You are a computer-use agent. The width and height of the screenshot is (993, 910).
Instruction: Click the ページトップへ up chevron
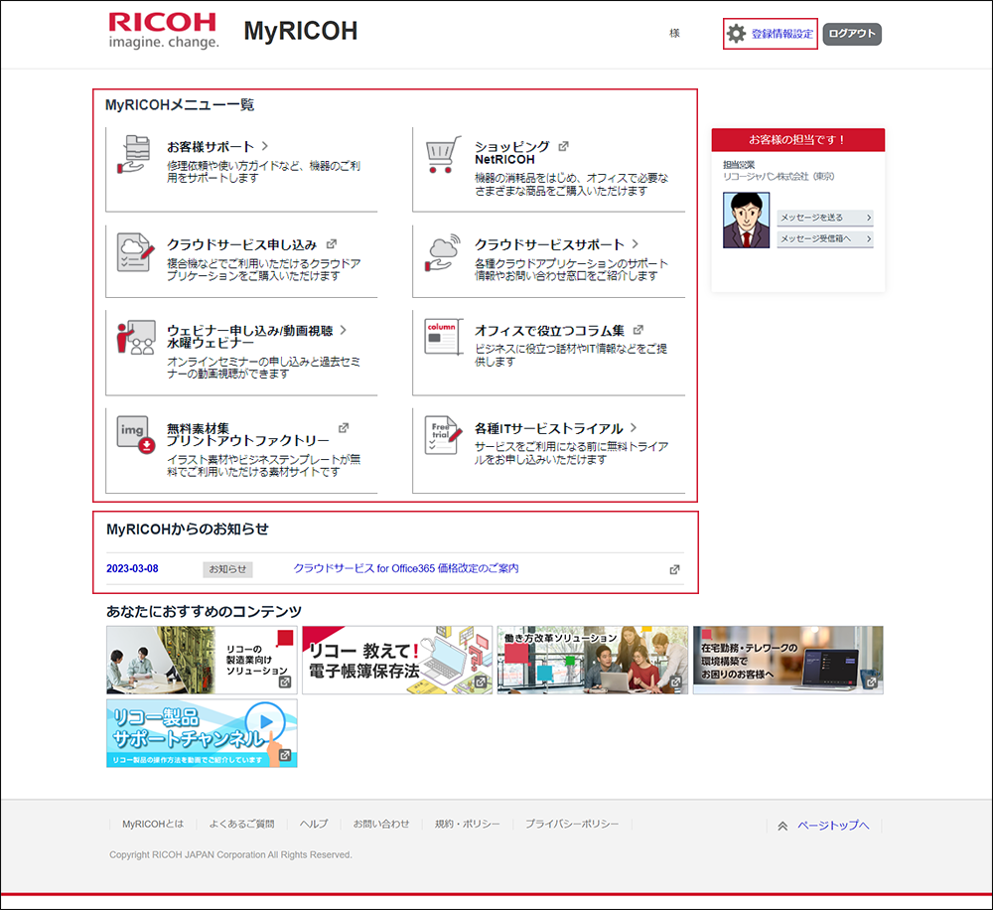(782, 824)
